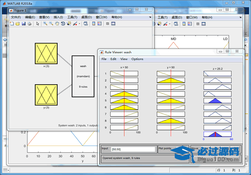The height and width of the screenshot is (175, 251).
Task: Insert Legend in background figure toolbar
Action: pyautogui.click(x=190, y=24)
